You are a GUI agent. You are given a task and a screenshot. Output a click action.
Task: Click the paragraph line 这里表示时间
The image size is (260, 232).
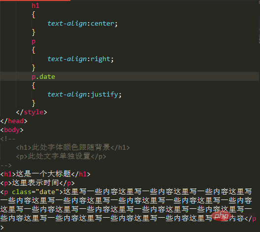37,183
